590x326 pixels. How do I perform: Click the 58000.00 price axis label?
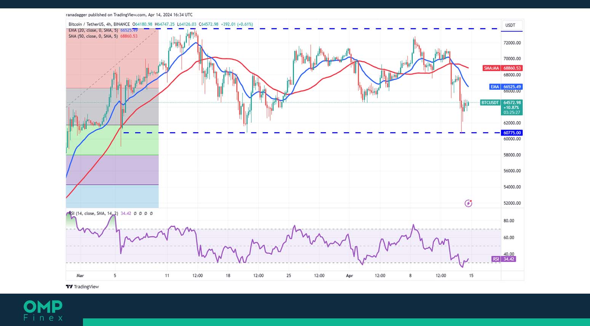click(x=512, y=155)
